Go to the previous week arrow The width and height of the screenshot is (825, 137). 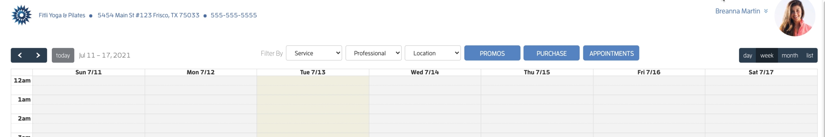20,55
